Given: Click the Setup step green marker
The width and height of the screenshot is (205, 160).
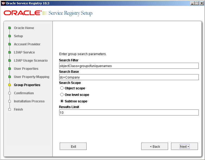Looking at the screenshot, I should pyautogui.click(x=10, y=36).
